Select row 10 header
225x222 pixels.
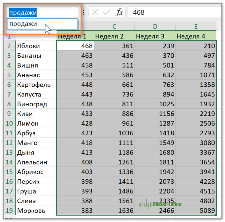point(9,123)
